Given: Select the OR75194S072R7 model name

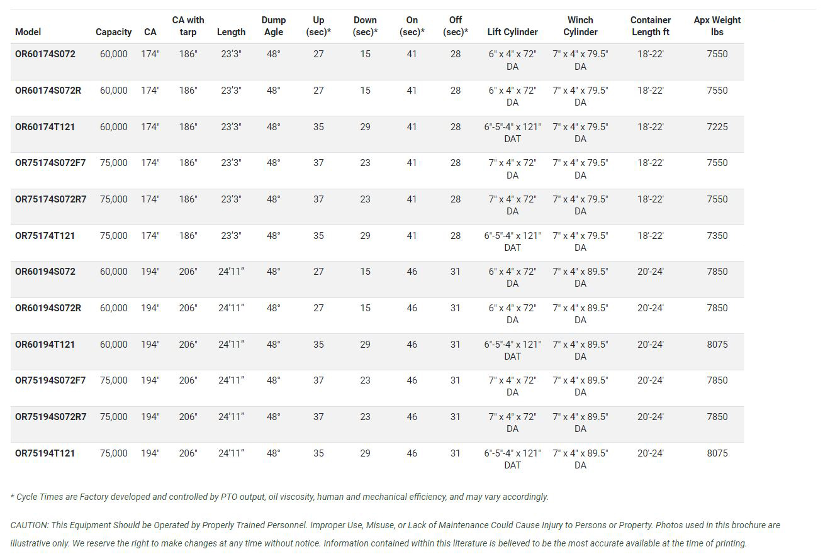Looking at the screenshot, I should (51, 417).
